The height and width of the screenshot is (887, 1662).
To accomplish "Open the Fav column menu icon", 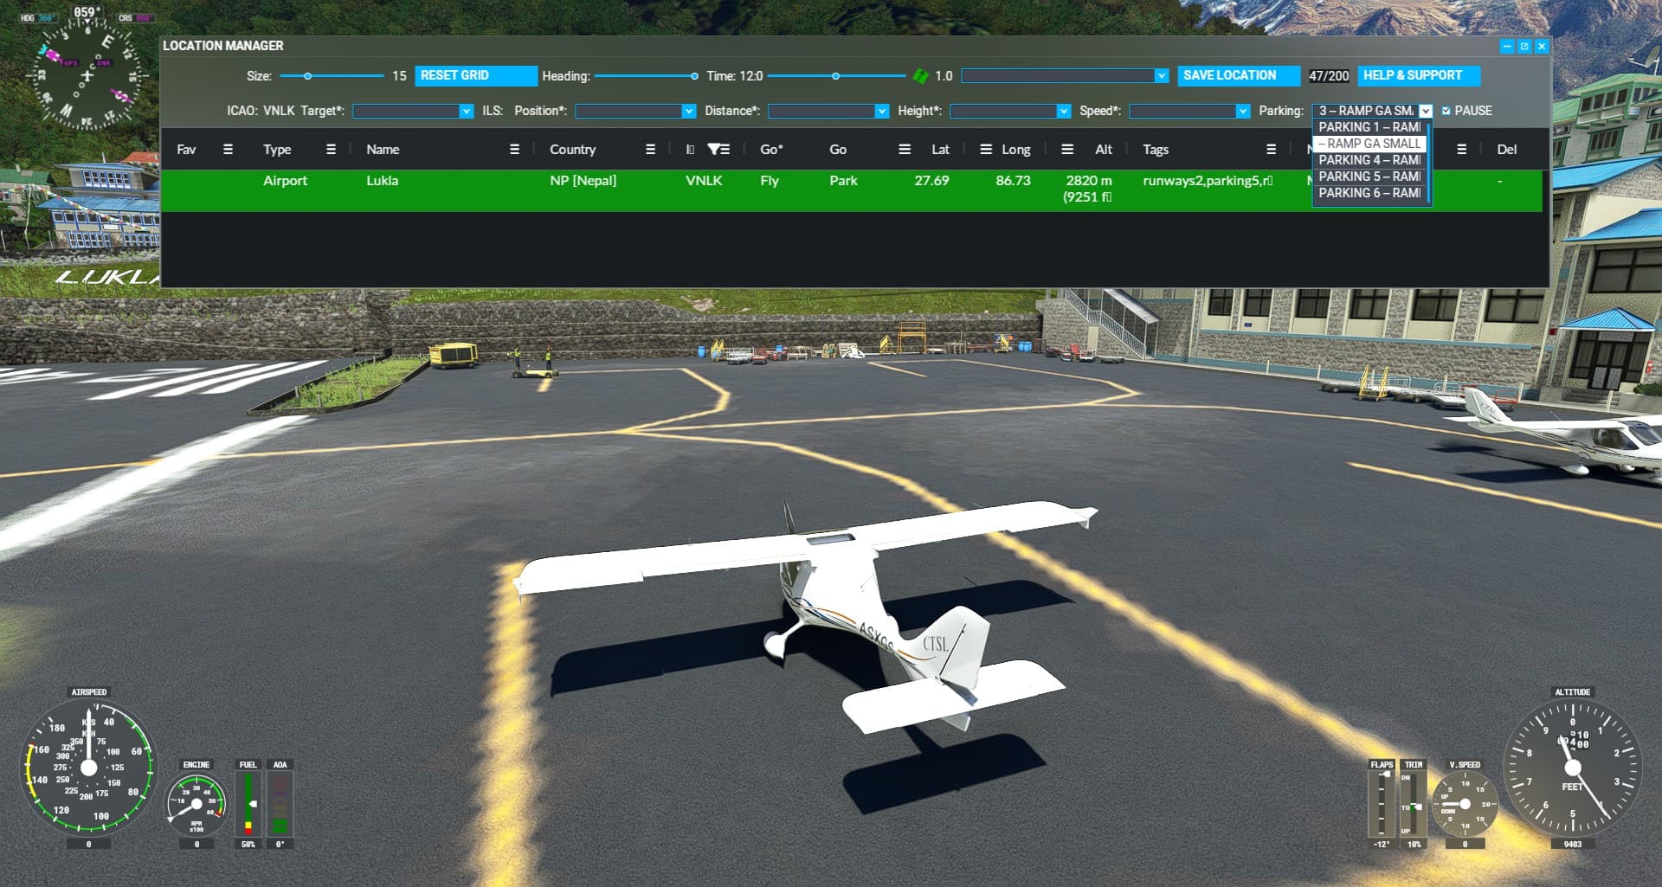I will (228, 150).
